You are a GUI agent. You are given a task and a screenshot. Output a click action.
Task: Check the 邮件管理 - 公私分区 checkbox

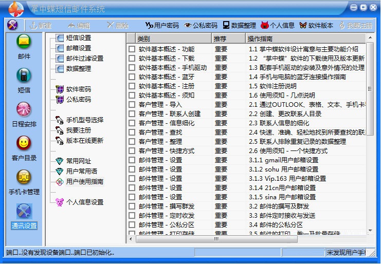132,224
